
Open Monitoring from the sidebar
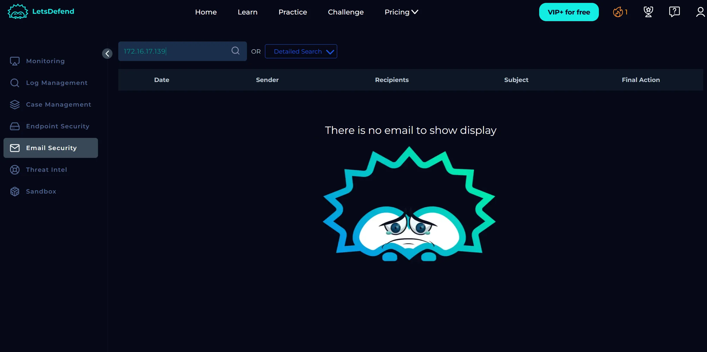point(46,61)
